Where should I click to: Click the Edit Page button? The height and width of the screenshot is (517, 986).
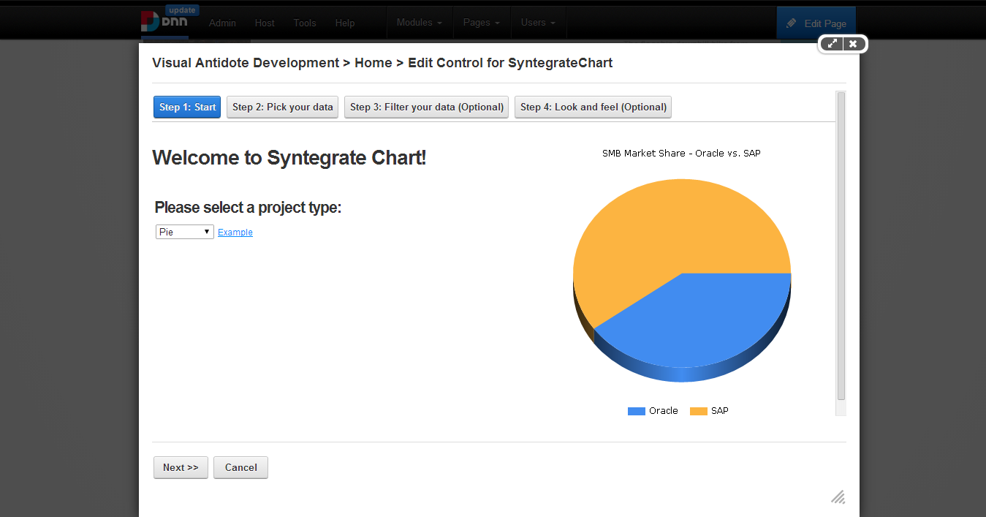[x=816, y=23]
